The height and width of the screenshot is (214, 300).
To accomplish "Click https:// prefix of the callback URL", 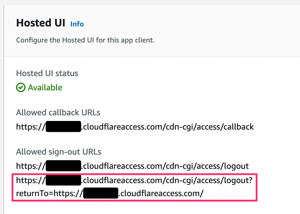I will tap(31, 127).
